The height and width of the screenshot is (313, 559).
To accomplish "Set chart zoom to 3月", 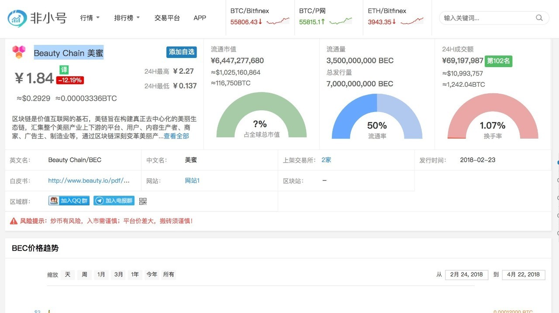I will coord(118,275).
